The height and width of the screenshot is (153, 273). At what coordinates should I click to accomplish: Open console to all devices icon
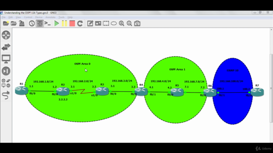(47, 23)
